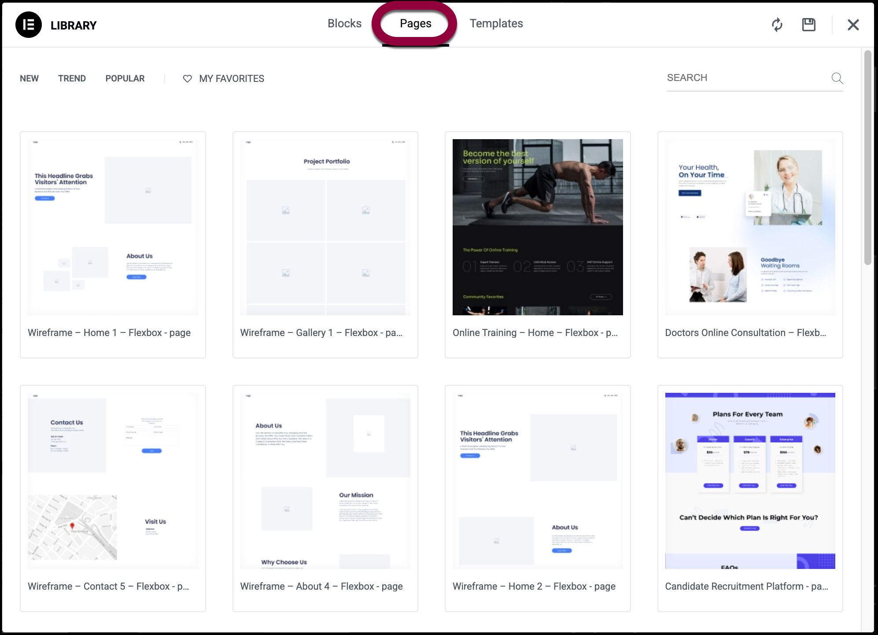Switch to the Templates tab
Screen dimensions: 878x635
[496, 23]
